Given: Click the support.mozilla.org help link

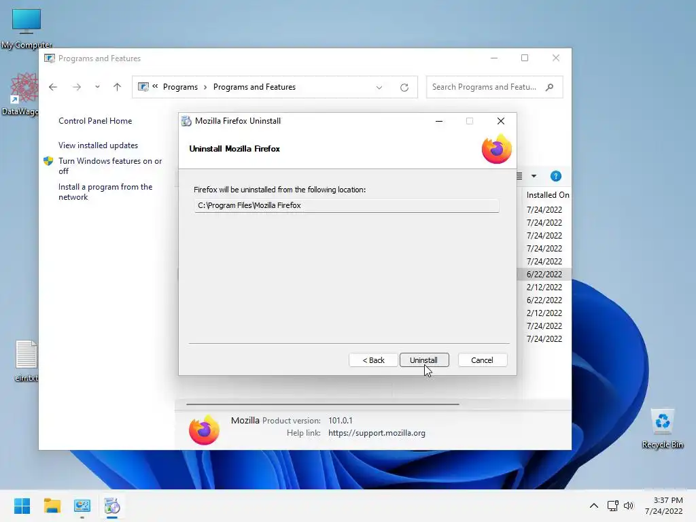Looking at the screenshot, I should (x=377, y=433).
